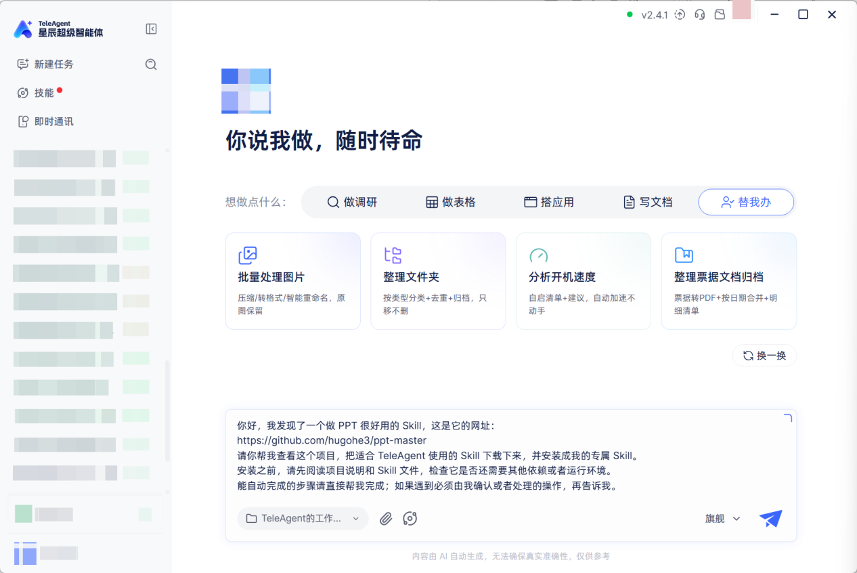Click the skill icon beside paperclip
The image size is (857, 573).
[410, 519]
